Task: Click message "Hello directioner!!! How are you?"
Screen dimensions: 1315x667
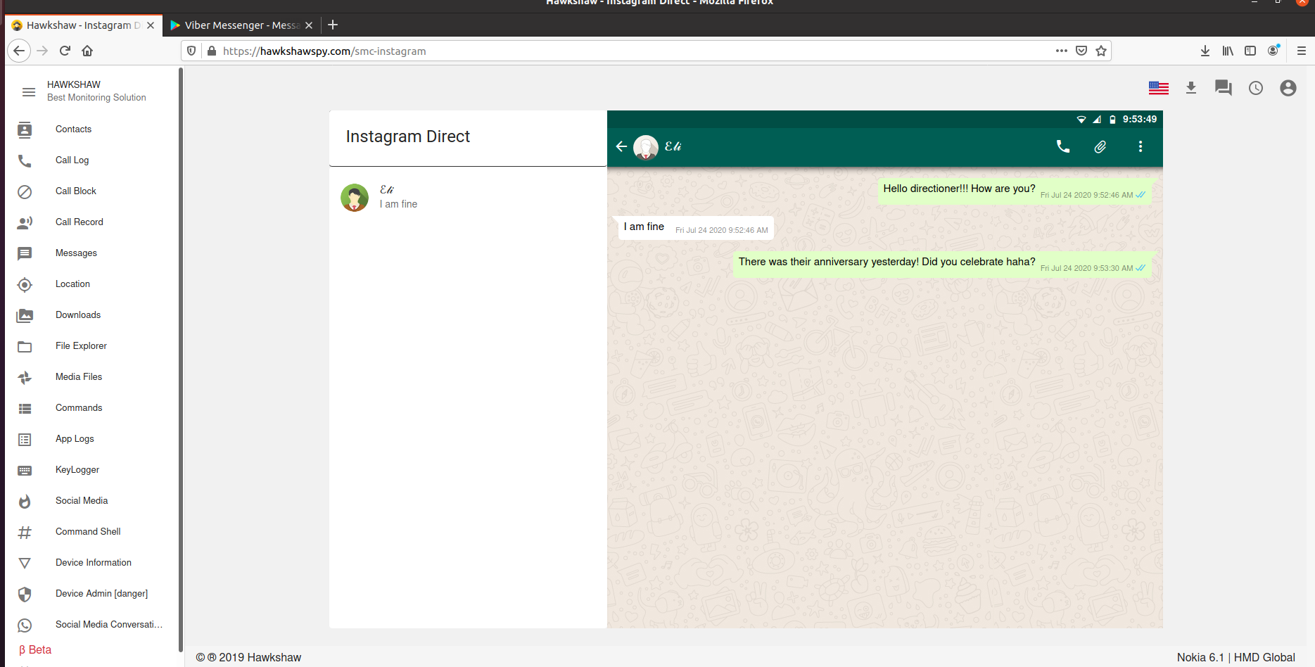Action: coord(1014,190)
